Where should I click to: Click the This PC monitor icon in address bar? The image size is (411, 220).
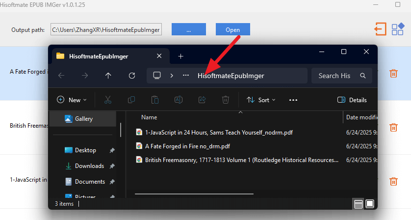tap(157, 76)
